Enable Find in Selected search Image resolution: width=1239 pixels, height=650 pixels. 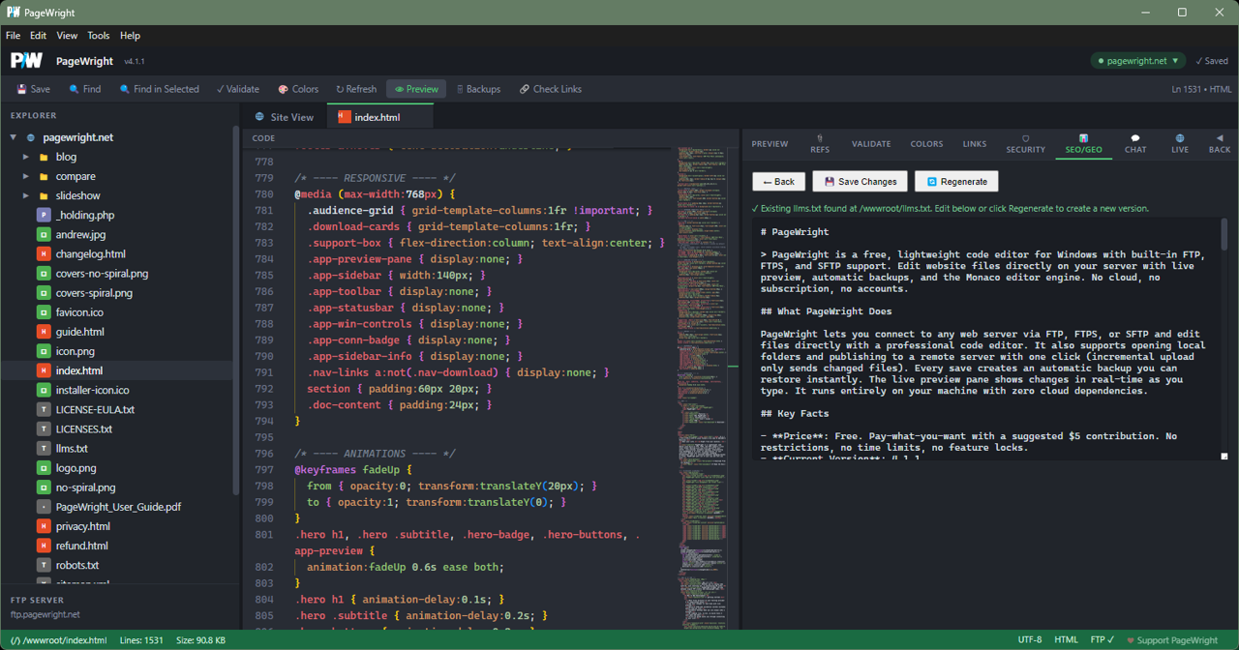point(159,89)
